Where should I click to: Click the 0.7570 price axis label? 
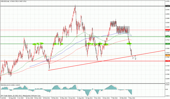click(x=167, y=53)
